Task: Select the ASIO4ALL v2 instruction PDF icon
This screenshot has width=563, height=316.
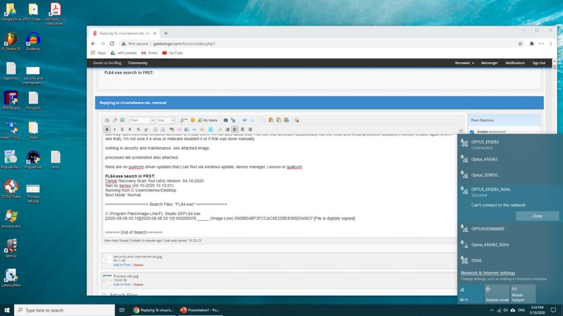Action: tap(55, 14)
